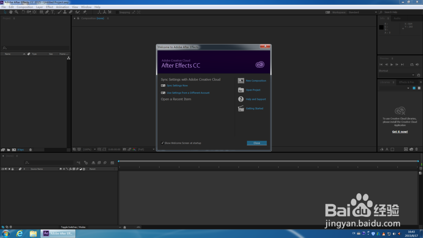
Task: Select the Brush tool
Action: (x=59, y=12)
